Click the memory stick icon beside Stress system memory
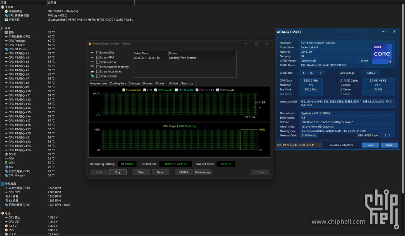Screen dimensions: 405x236 (92, 67)
